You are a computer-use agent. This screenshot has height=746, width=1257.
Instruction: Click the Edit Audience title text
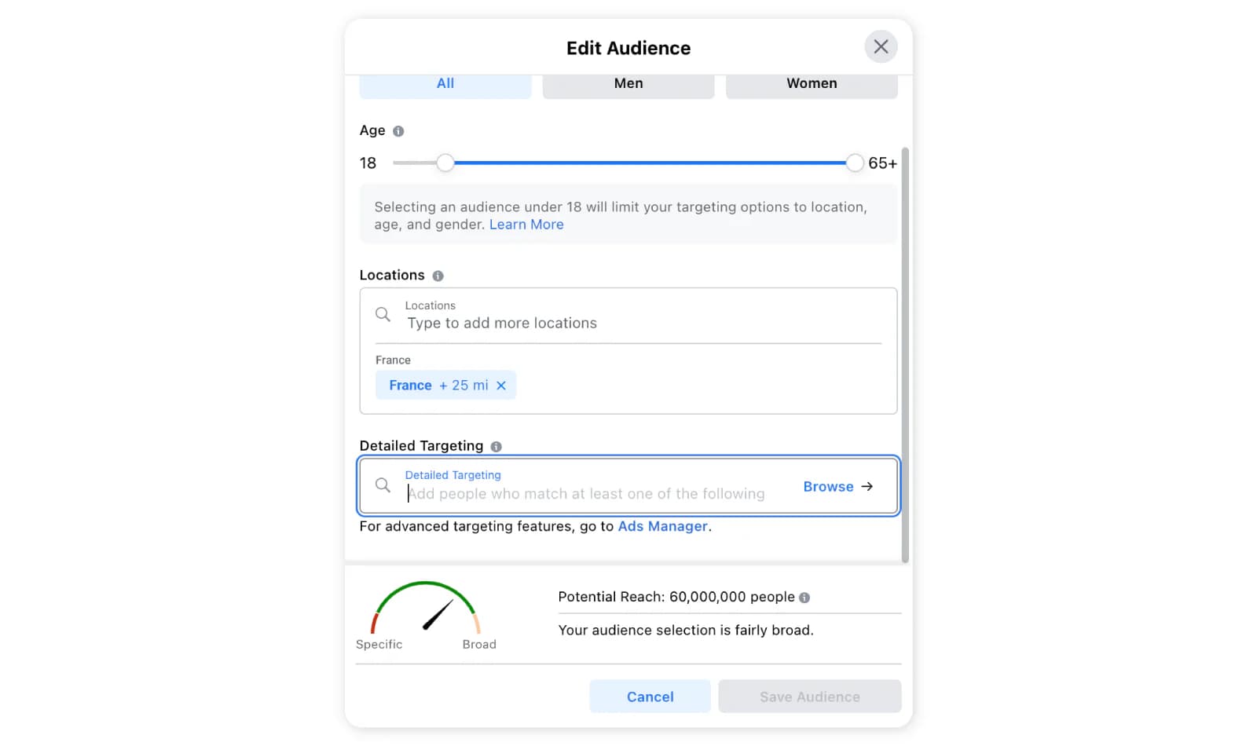pyautogui.click(x=628, y=48)
